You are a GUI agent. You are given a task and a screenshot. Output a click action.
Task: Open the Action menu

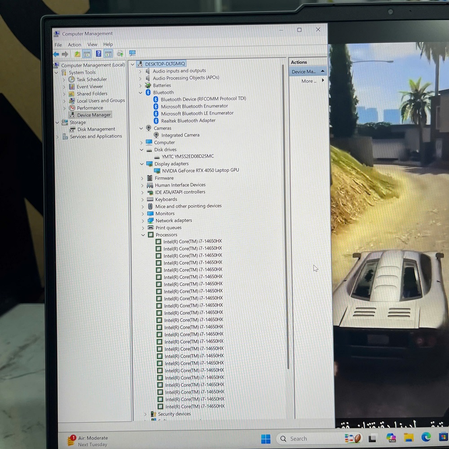tap(75, 45)
